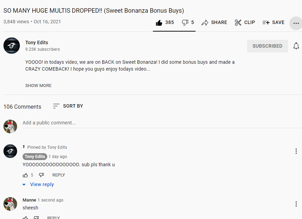Image resolution: width=302 pixels, height=219 pixels.
Task: Click the video description text
Action: (130, 65)
